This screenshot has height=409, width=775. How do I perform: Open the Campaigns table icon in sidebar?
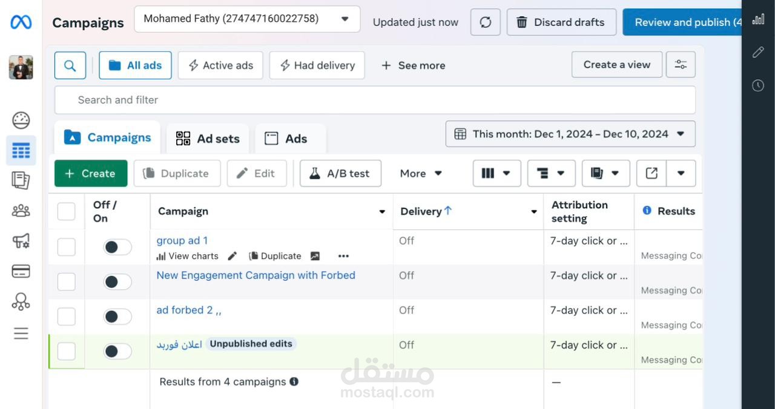(21, 151)
